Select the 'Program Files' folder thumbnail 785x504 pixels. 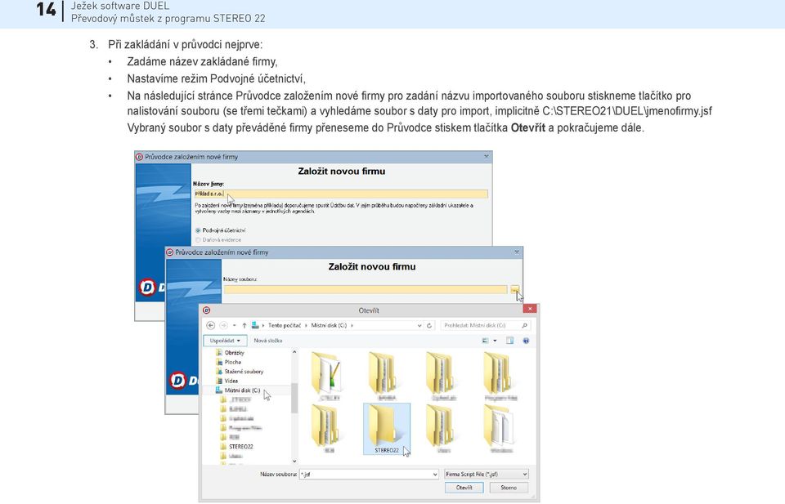pyautogui.click(x=500, y=376)
